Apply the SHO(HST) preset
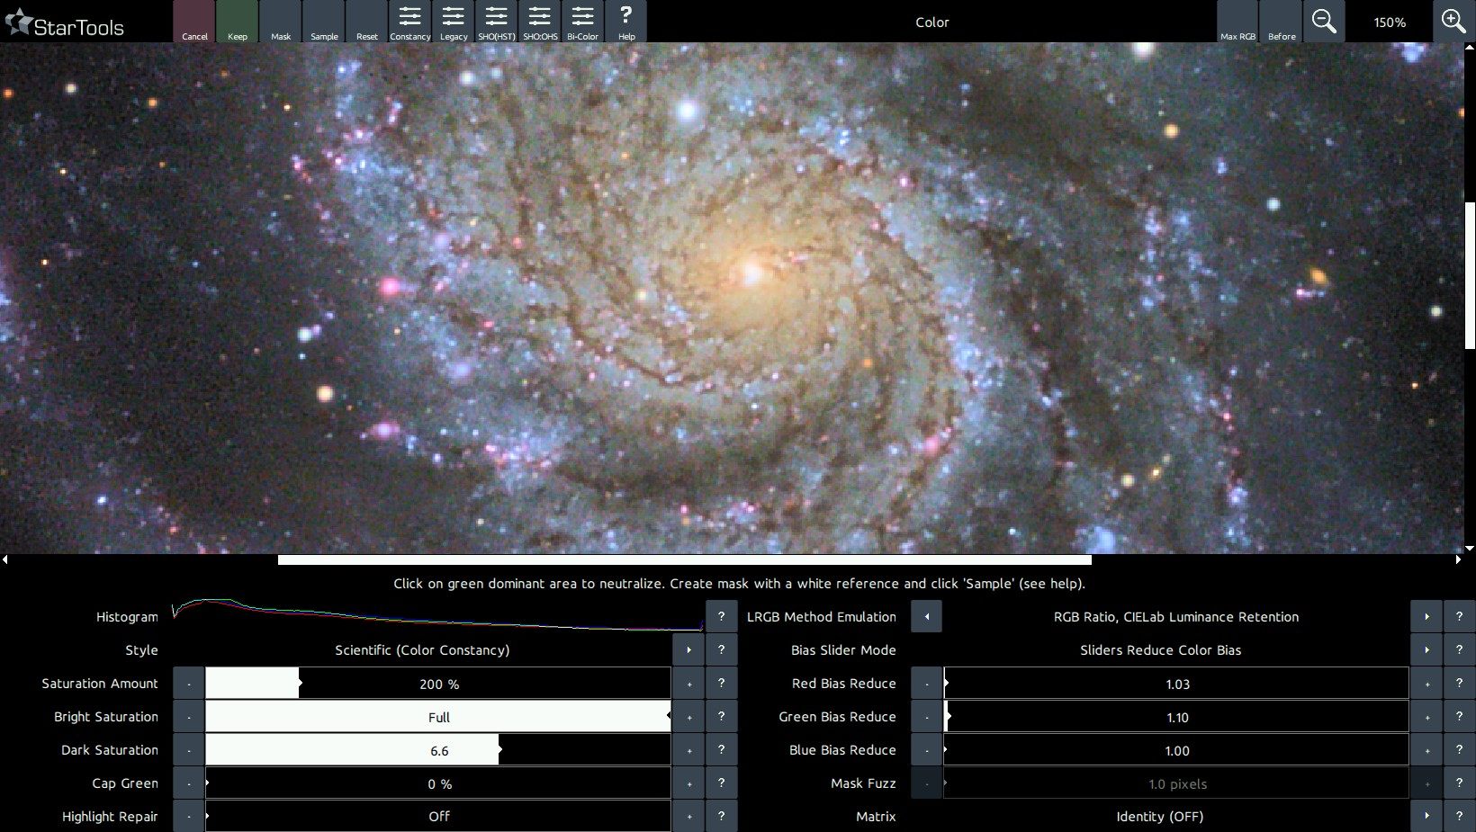Screen dimensions: 1476x832 tap(496, 22)
